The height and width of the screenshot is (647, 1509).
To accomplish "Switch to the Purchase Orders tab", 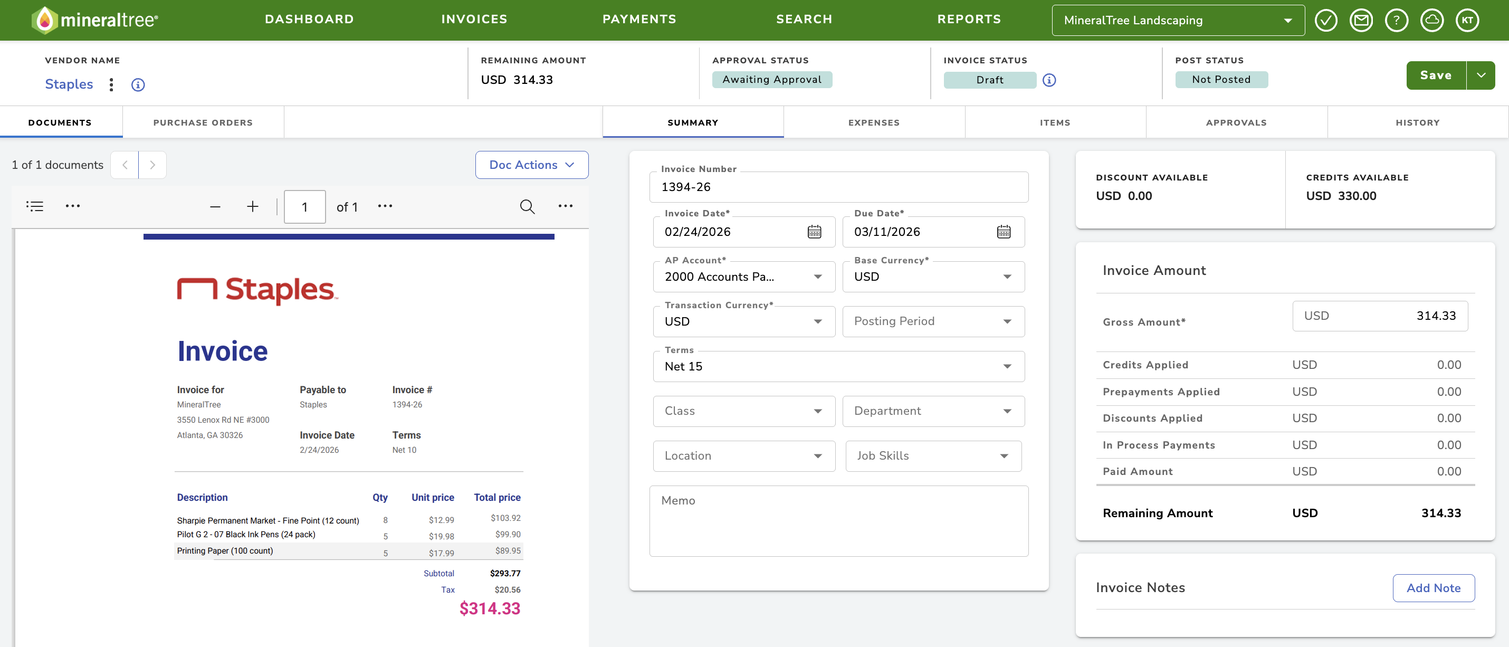I will (203, 122).
